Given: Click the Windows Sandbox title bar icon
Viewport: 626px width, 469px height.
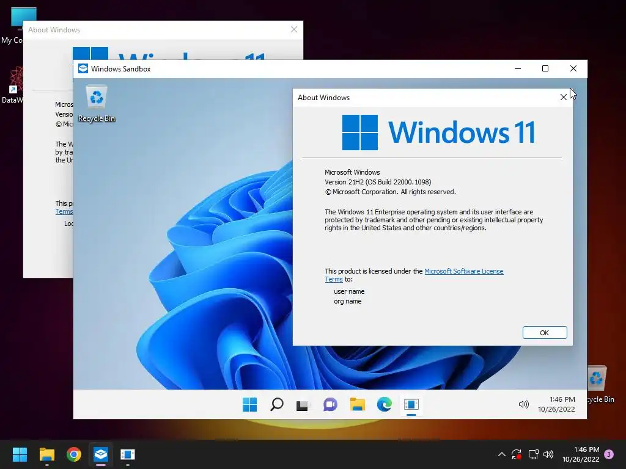Looking at the screenshot, I should click(83, 68).
